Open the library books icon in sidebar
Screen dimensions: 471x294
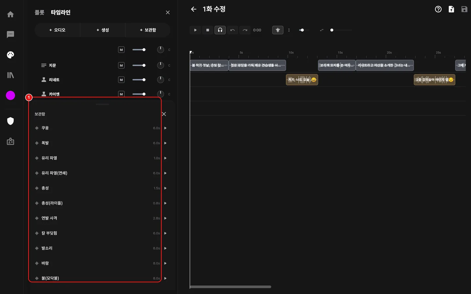[10, 75]
